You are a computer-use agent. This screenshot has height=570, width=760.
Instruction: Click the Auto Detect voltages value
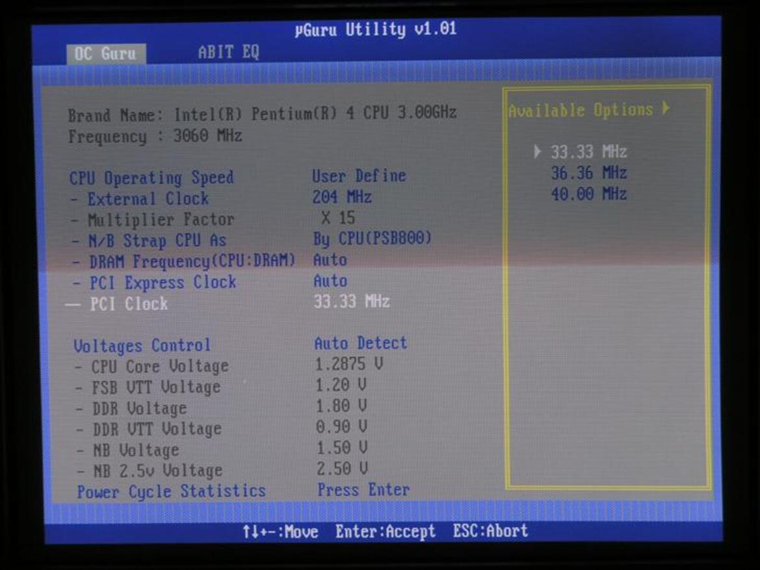361,344
